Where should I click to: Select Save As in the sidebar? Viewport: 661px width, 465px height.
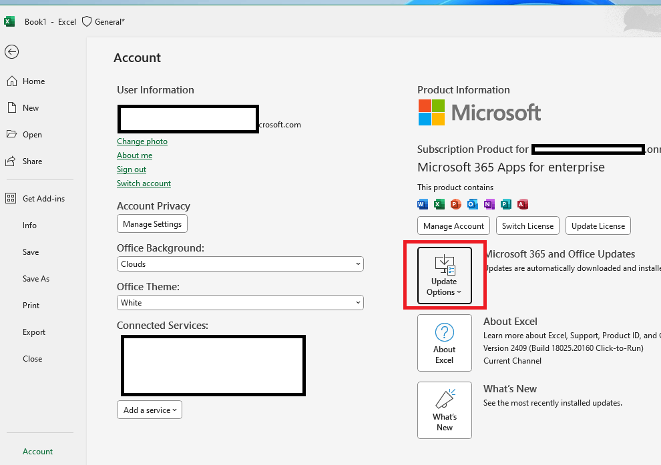click(x=36, y=279)
